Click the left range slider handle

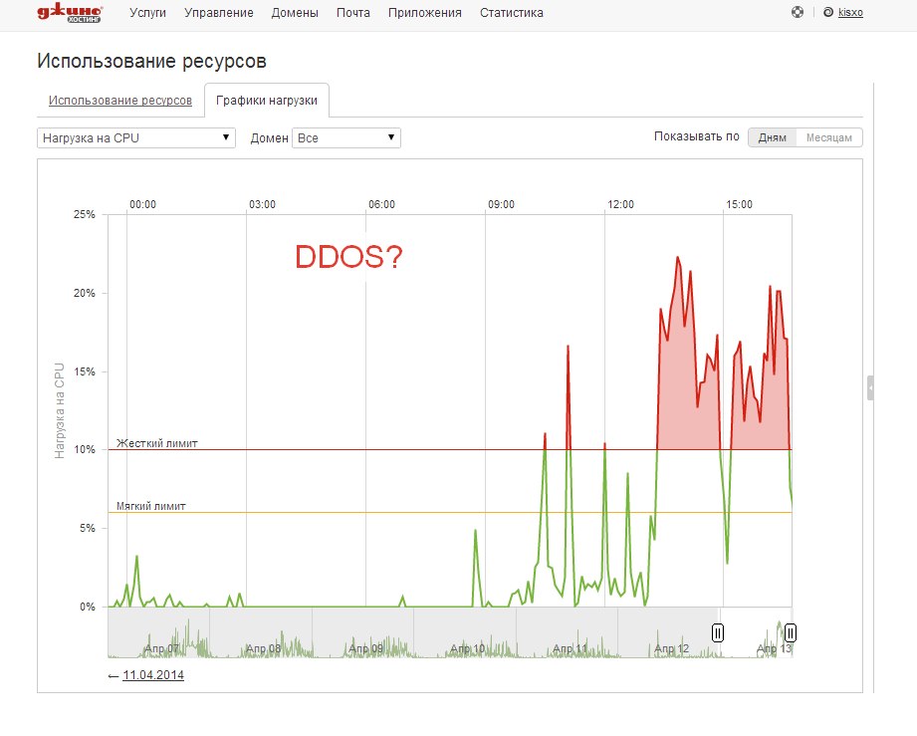coord(718,632)
